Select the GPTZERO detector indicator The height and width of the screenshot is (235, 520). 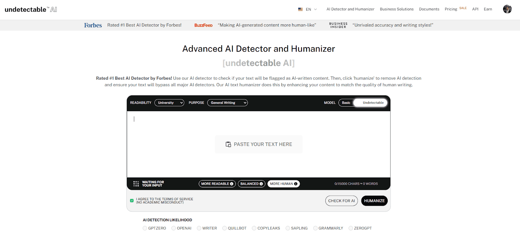tap(145, 228)
